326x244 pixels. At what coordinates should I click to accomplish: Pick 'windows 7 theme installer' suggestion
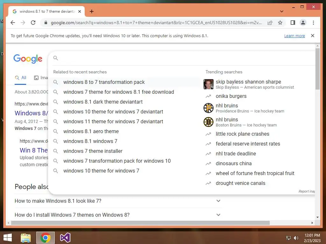93,151
